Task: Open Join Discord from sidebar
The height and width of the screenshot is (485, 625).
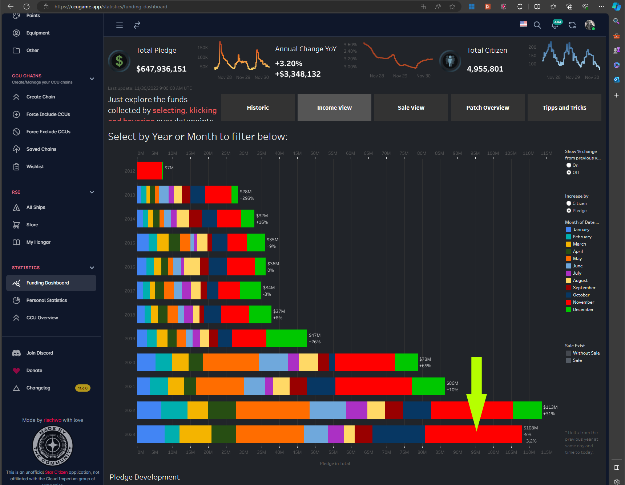Action: [x=40, y=353]
